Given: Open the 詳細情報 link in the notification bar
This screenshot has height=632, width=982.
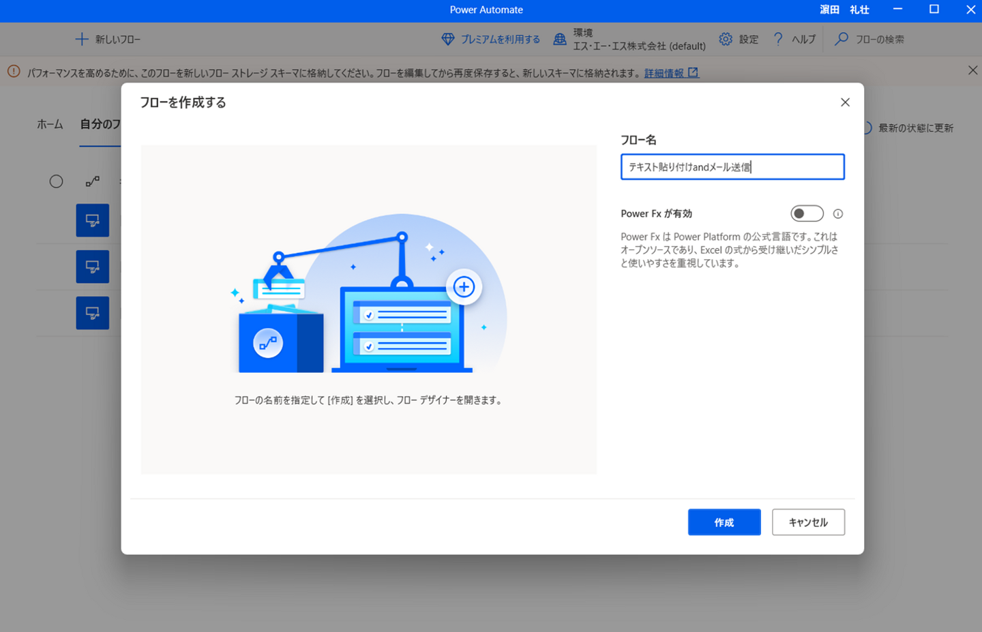Looking at the screenshot, I should point(672,73).
